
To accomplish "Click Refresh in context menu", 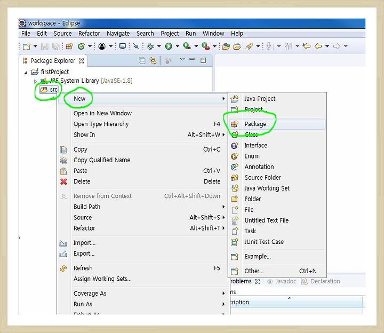I will [143, 268].
